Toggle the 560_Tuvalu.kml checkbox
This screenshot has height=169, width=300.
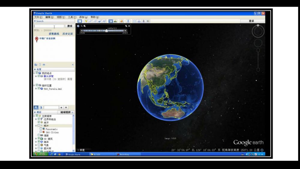click(x=39, y=89)
